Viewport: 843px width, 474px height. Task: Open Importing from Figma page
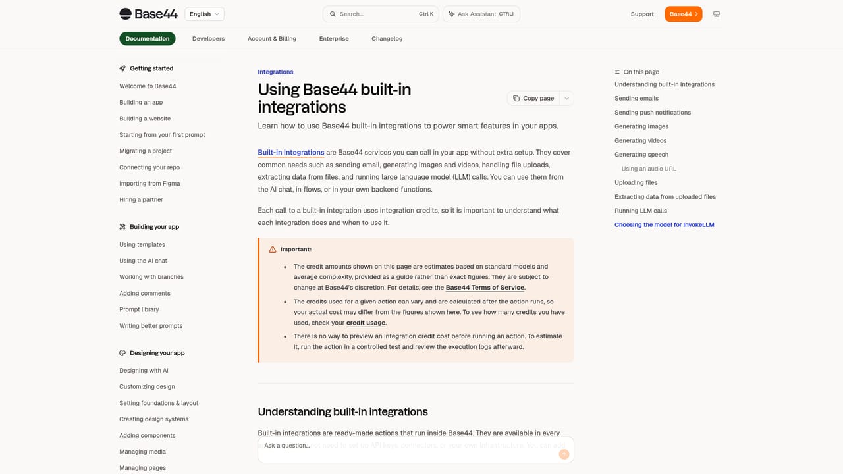pos(150,184)
